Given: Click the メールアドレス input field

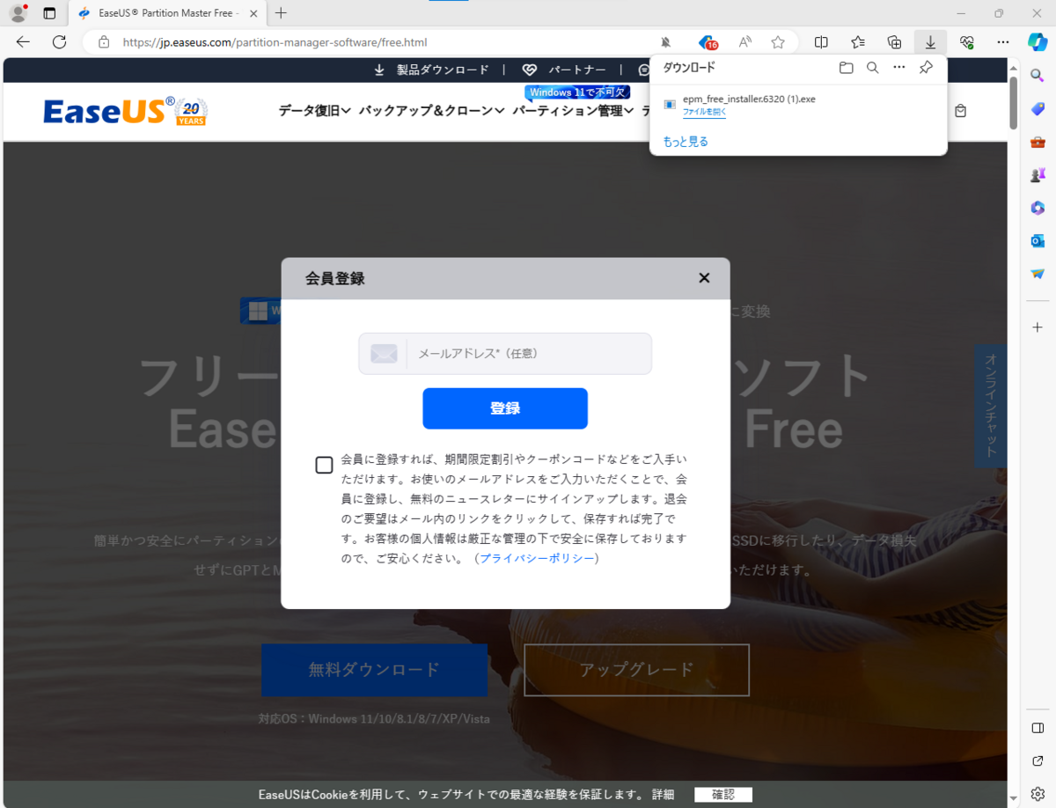Looking at the screenshot, I should click(x=505, y=353).
